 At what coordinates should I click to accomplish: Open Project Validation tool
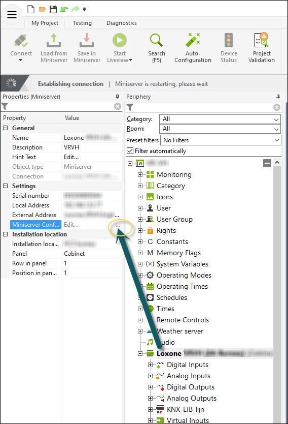click(x=262, y=41)
